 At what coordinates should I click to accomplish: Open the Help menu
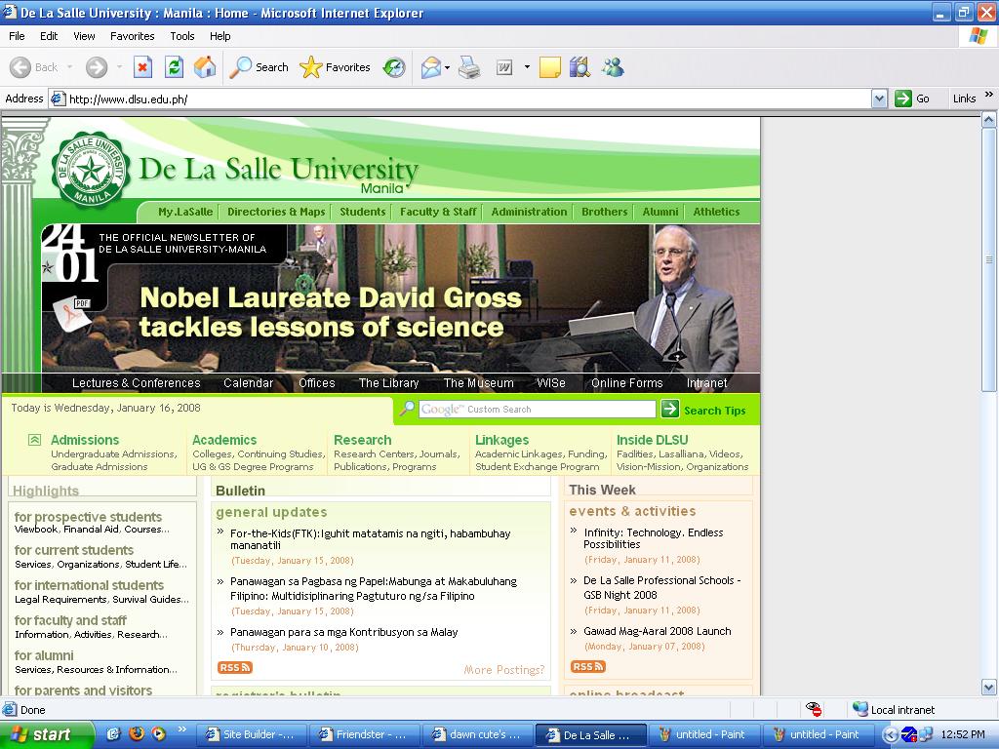(220, 36)
